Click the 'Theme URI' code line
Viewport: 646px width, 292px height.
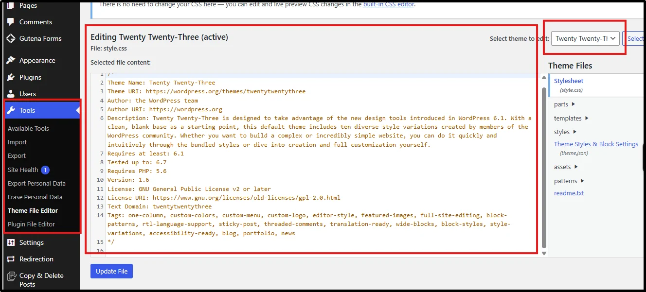206,91
